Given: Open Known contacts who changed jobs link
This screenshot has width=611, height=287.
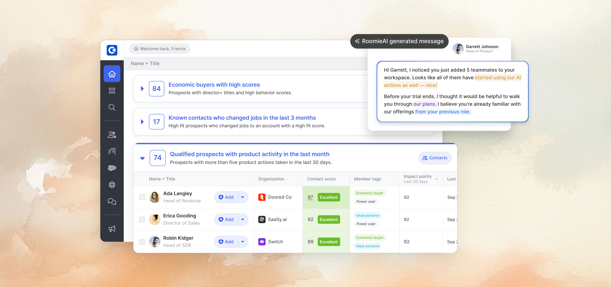Looking at the screenshot, I should click(242, 118).
